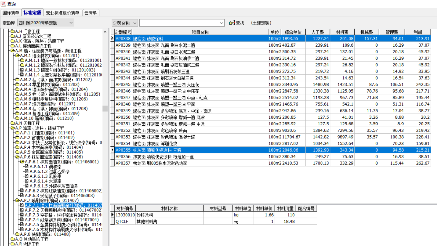Click the folder icon of A.J 屋面及防水工程
437x246 pixels.
(12, 36)
